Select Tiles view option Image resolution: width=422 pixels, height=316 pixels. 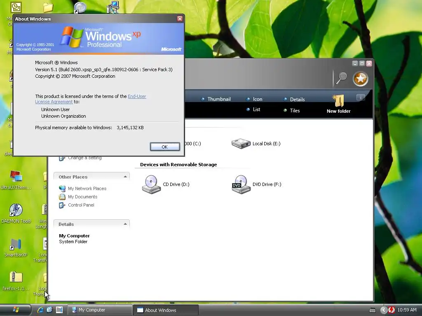click(x=292, y=110)
